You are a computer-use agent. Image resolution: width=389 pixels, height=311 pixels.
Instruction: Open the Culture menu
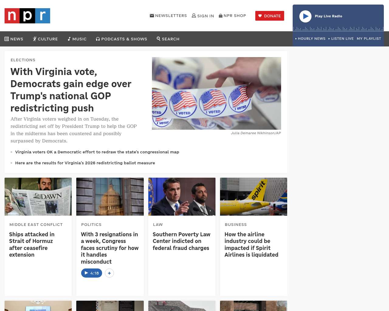coord(45,39)
